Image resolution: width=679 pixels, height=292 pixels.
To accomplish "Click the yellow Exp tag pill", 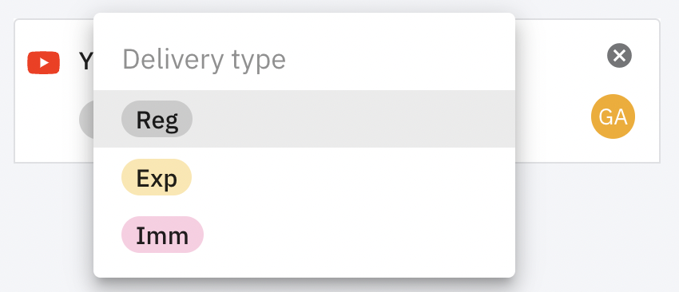I will (x=157, y=177).
